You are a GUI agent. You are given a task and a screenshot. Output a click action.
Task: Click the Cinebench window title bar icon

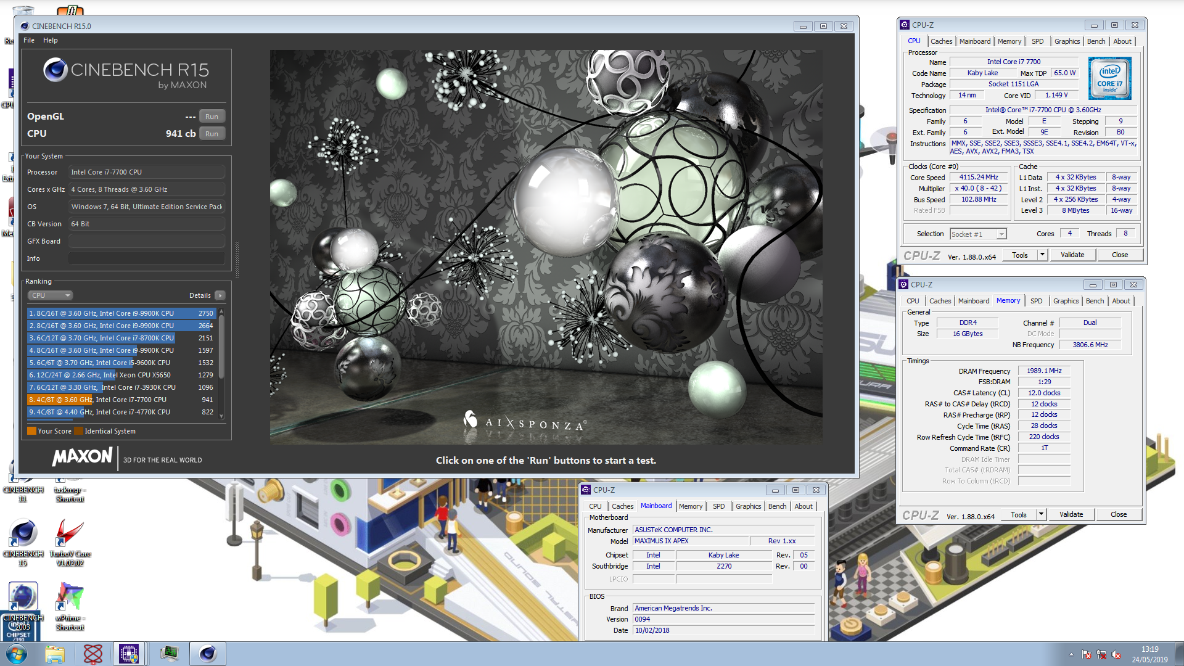(25, 26)
